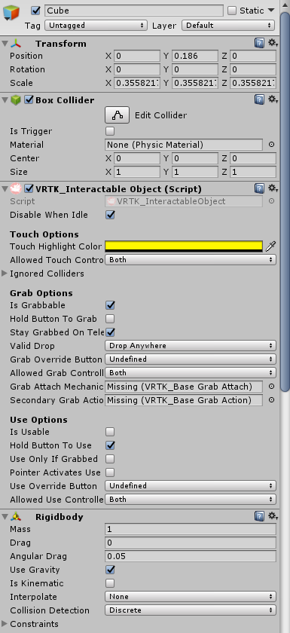290x633 pixels.
Task: Check Is Usable option
Action: pos(110,432)
